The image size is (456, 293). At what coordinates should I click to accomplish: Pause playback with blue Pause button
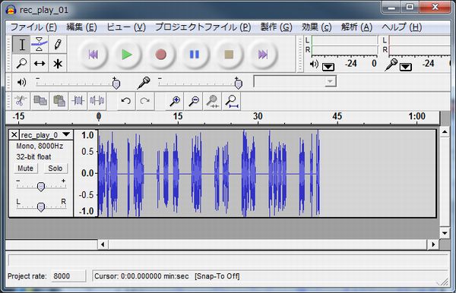click(x=195, y=55)
